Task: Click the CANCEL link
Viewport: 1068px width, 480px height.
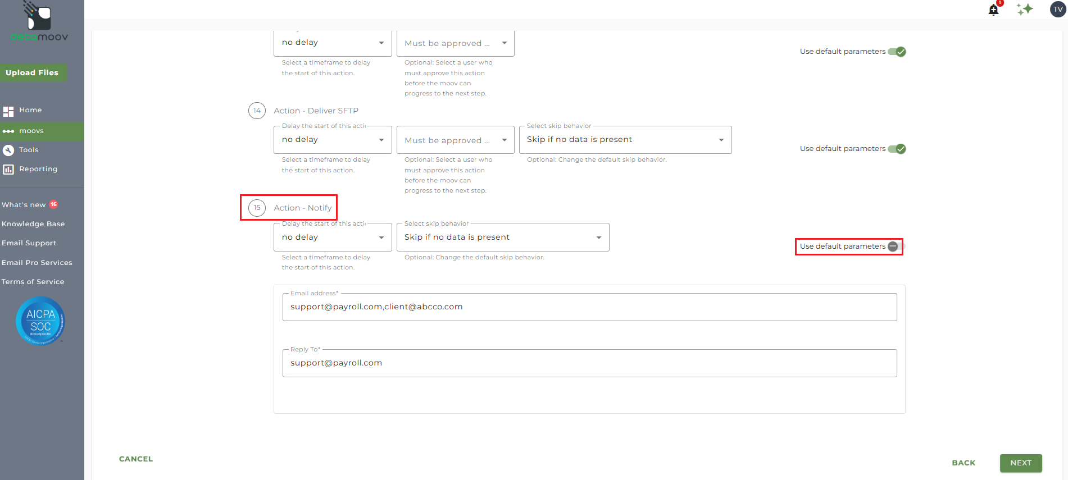Action: [x=136, y=459]
